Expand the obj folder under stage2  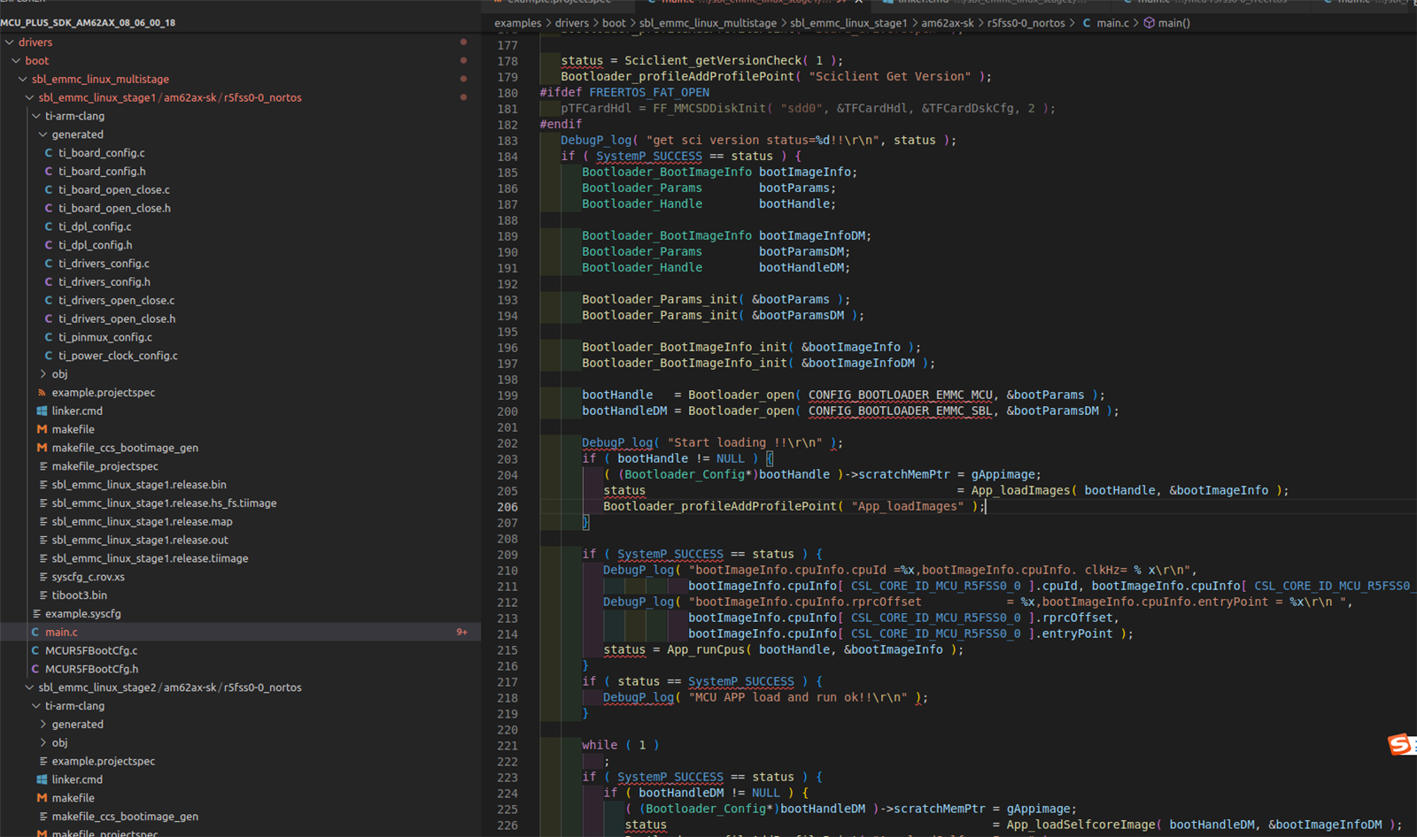tap(43, 743)
